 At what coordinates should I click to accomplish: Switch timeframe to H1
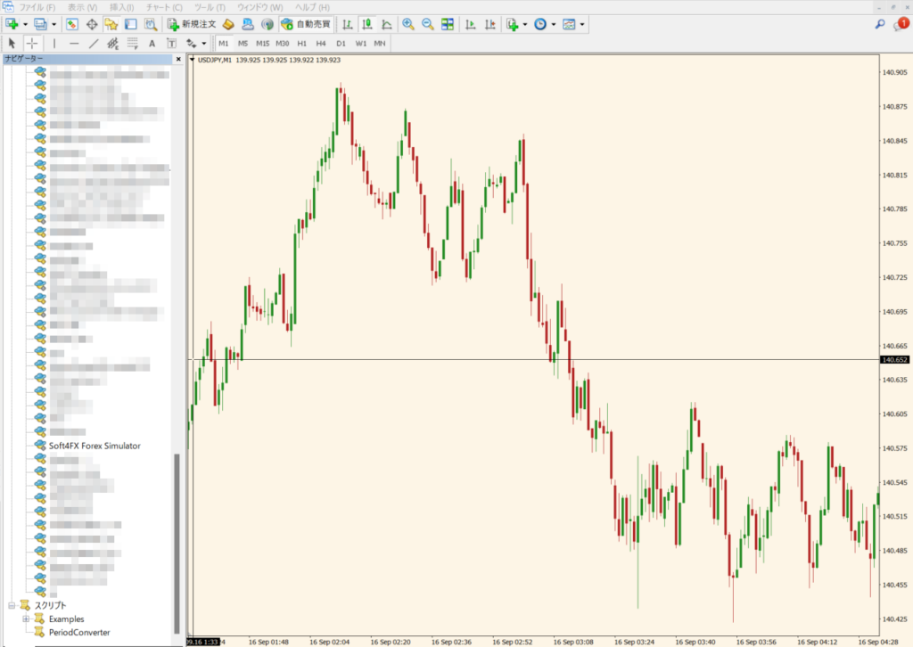pyautogui.click(x=301, y=42)
